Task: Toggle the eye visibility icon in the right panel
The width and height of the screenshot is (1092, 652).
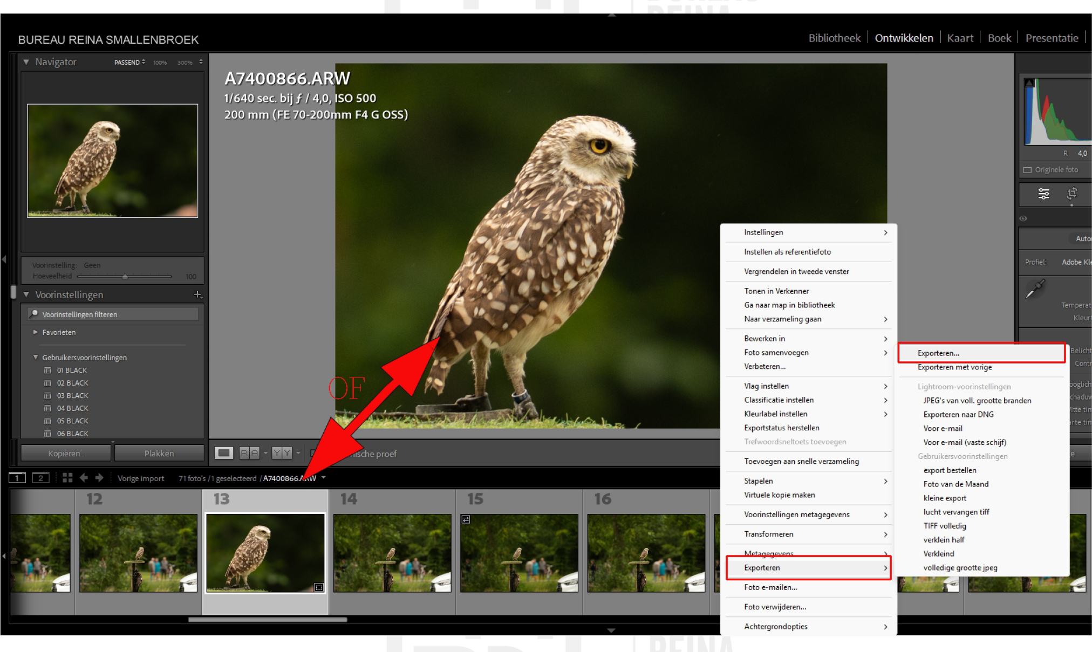Action: coord(1023,218)
